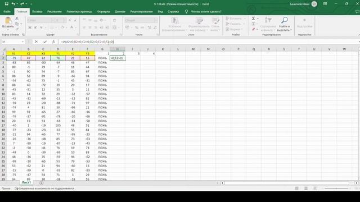Screen dimensions: 360x202
Task: Open the Name Box function dropdown arrow
Action: point(22,42)
